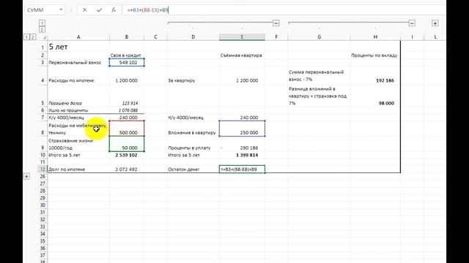This screenshot has width=469, height=263.
Task: Collapse the column group over columns G-H
Action: [x=412, y=23]
